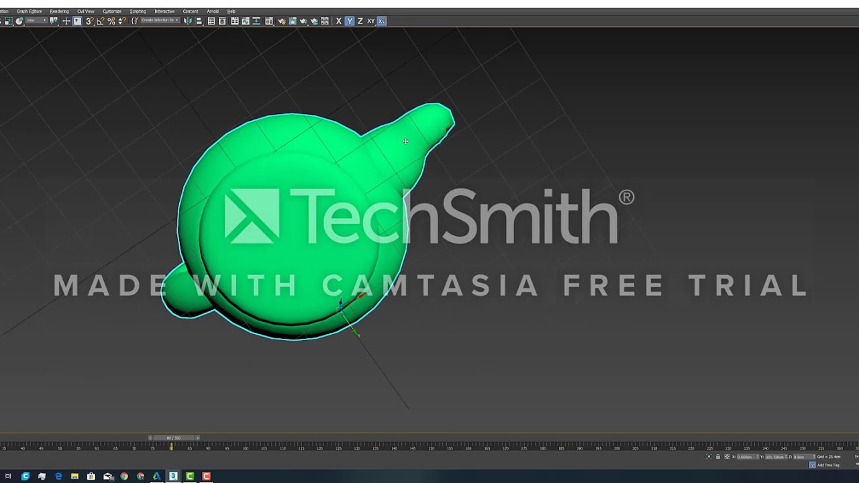Open the Interactive menu
The height and width of the screenshot is (483, 859).
(x=164, y=11)
